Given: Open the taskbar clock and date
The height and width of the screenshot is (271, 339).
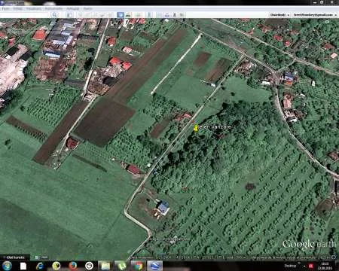Looking at the screenshot, I should [325, 266].
